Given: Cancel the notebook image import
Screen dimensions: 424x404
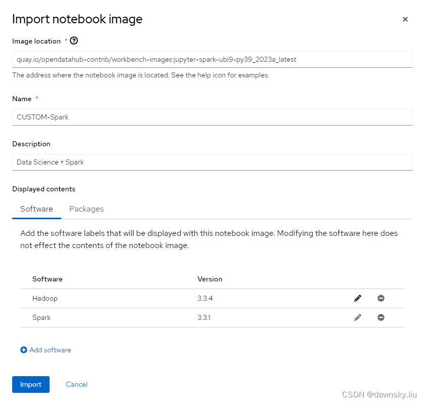Looking at the screenshot, I should pyautogui.click(x=76, y=384).
